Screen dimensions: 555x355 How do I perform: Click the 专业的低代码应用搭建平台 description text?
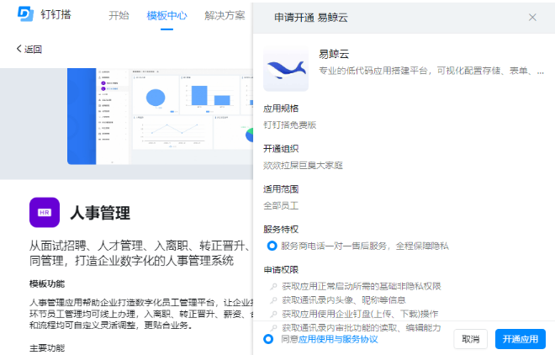(x=431, y=71)
